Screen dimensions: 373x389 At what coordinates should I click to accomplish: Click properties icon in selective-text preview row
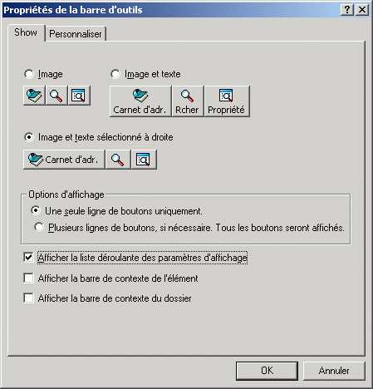144,160
